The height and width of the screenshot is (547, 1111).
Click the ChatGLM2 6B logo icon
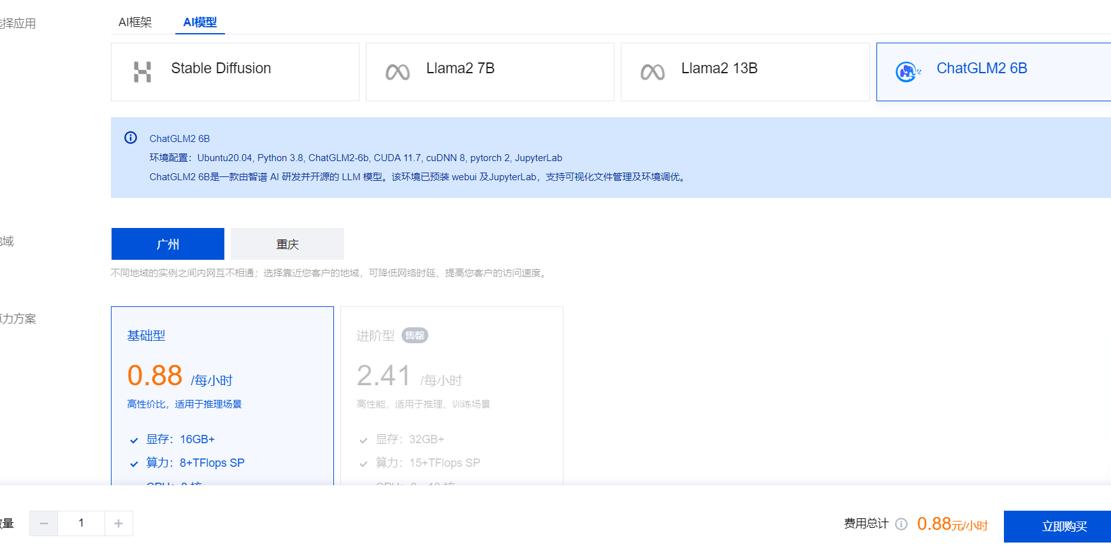point(908,72)
